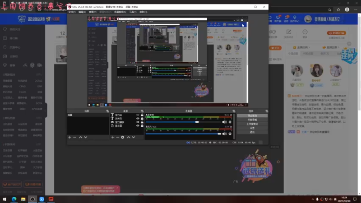Remove the selected source with the minus icon

point(117,137)
